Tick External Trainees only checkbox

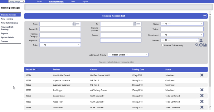pyautogui.click(x=162, y=45)
